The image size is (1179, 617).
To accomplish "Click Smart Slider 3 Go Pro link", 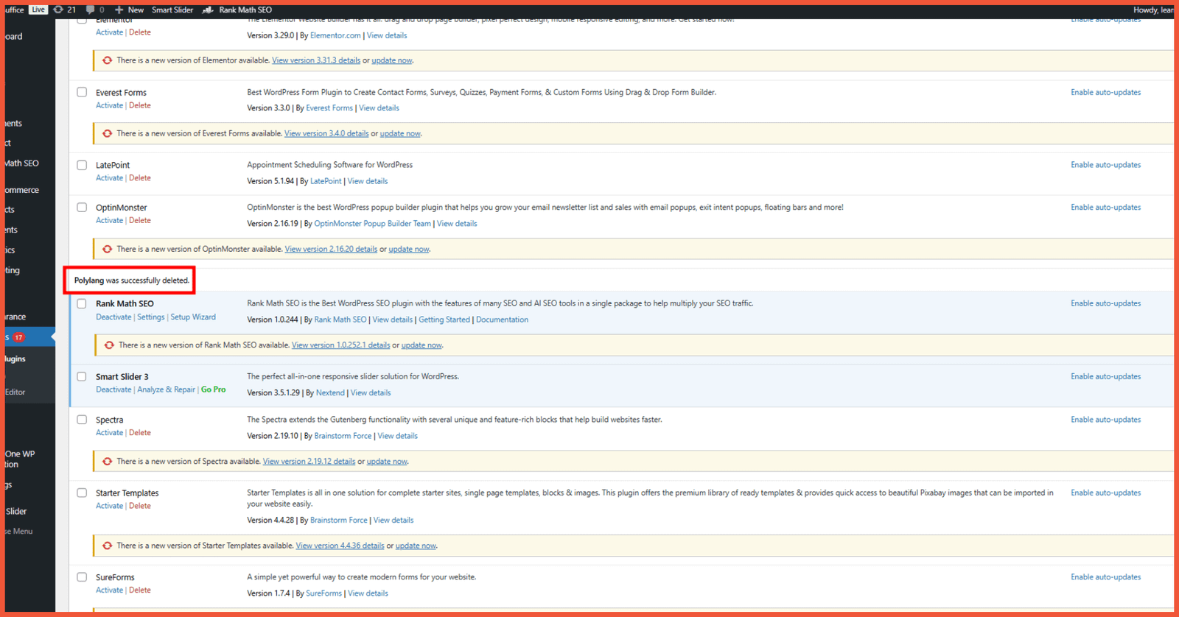I will click(214, 389).
